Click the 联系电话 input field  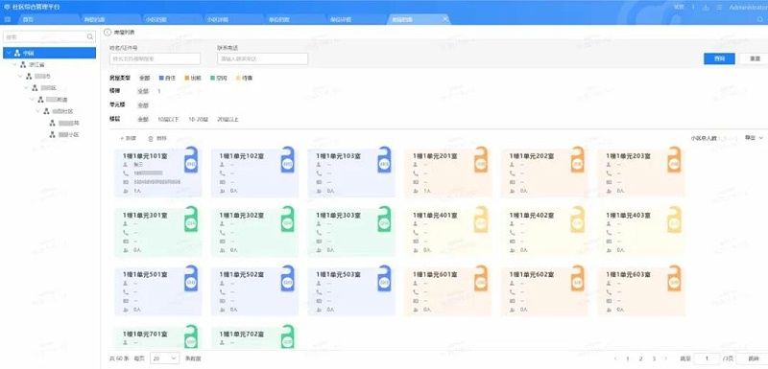pos(262,58)
